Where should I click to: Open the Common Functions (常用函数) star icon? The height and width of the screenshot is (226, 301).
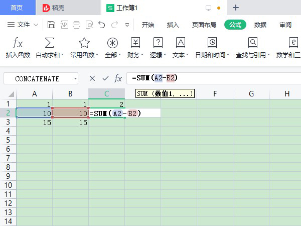[x=84, y=43]
